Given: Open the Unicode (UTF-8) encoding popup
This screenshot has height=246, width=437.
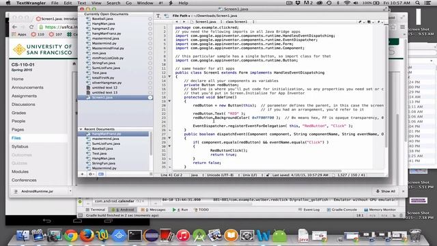Looking at the screenshot, I should pyautogui.click(x=223, y=175).
